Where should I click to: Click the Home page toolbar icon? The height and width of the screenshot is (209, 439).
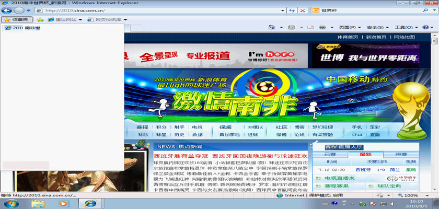point(272,27)
